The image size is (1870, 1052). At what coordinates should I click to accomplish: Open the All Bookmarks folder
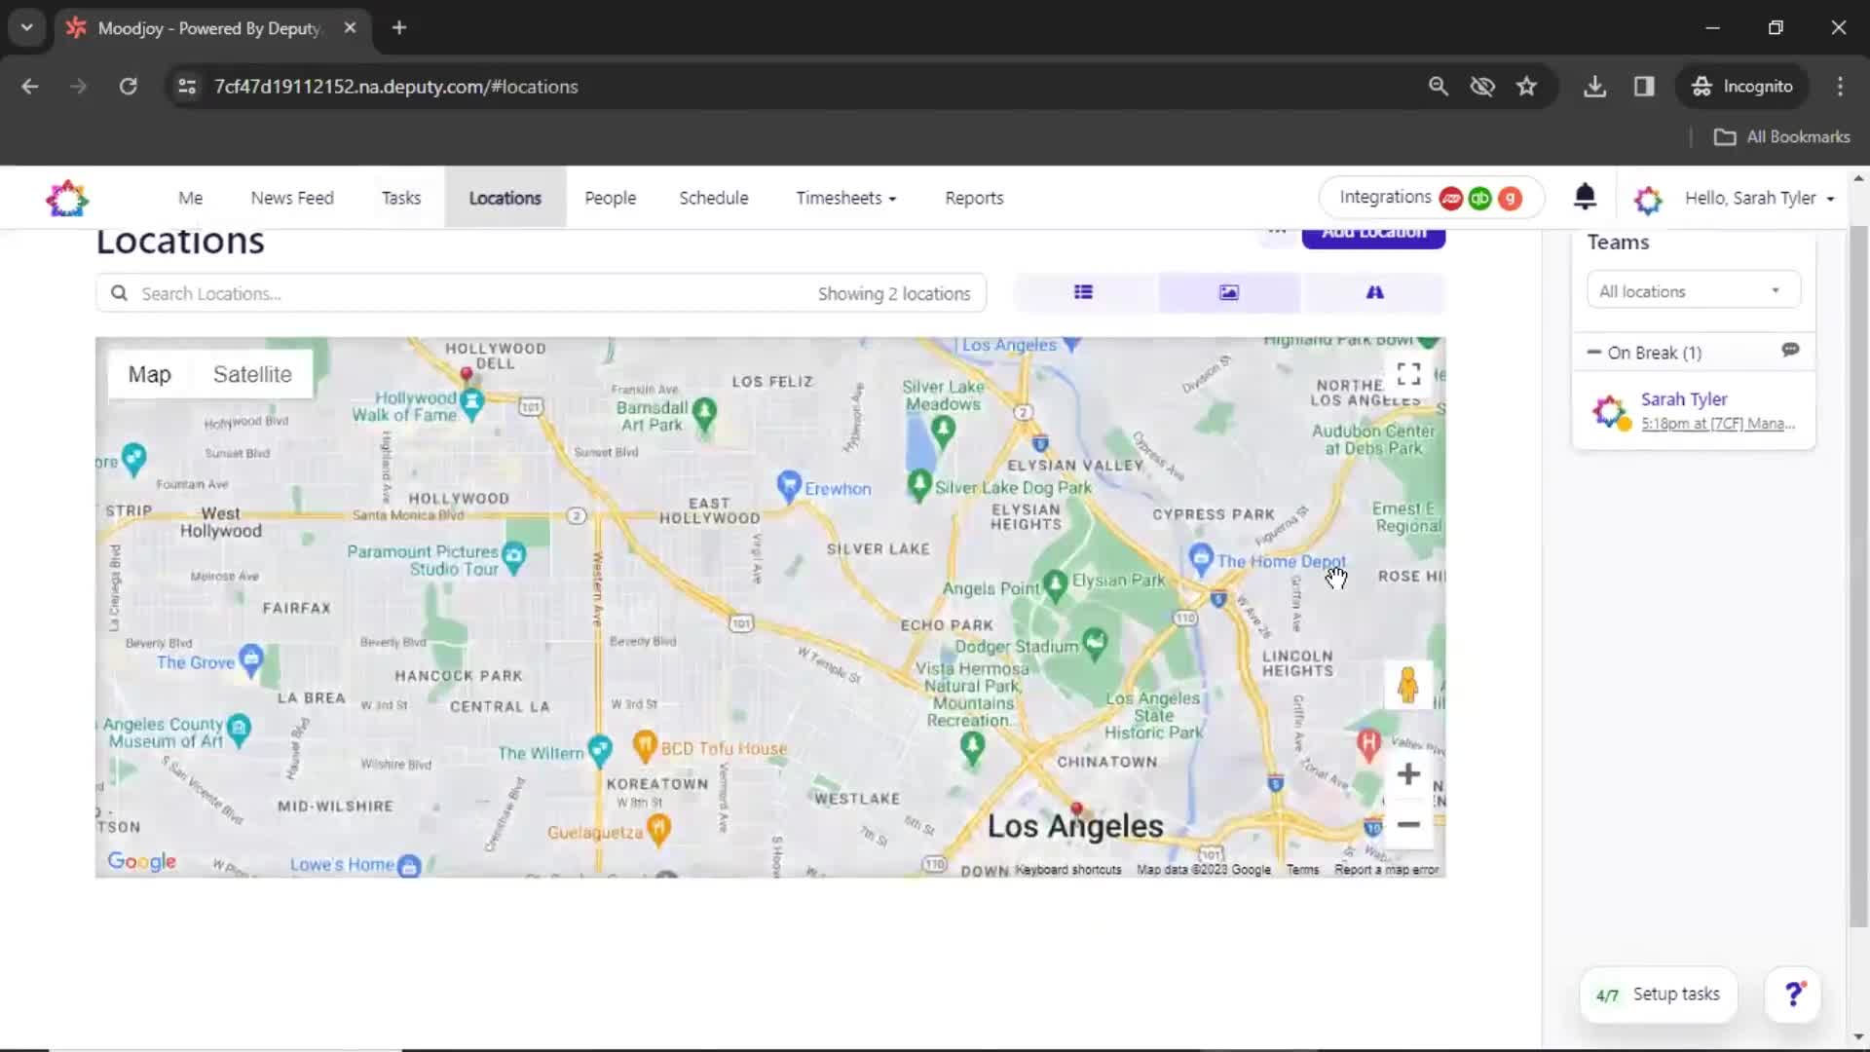[1782, 137]
